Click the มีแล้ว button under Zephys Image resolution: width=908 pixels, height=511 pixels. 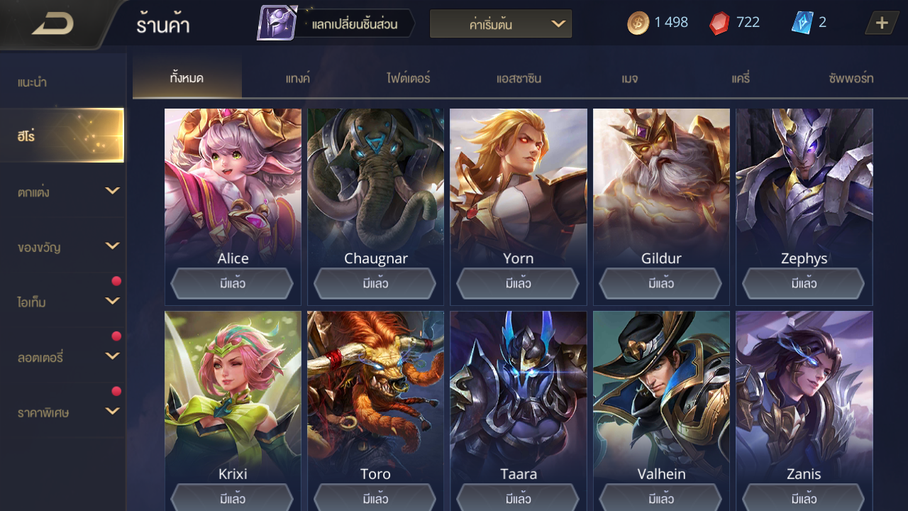coord(804,284)
